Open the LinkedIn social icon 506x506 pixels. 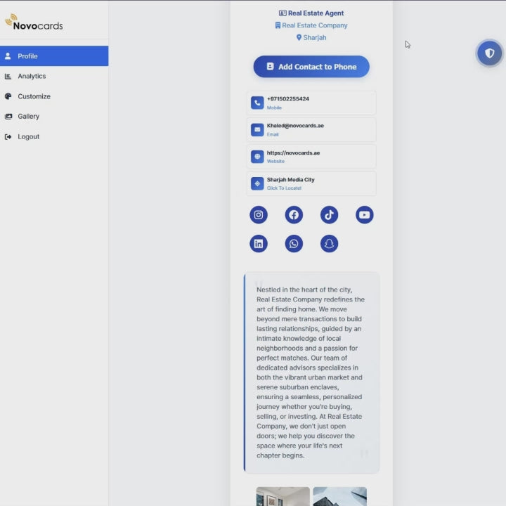click(x=259, y=244)
